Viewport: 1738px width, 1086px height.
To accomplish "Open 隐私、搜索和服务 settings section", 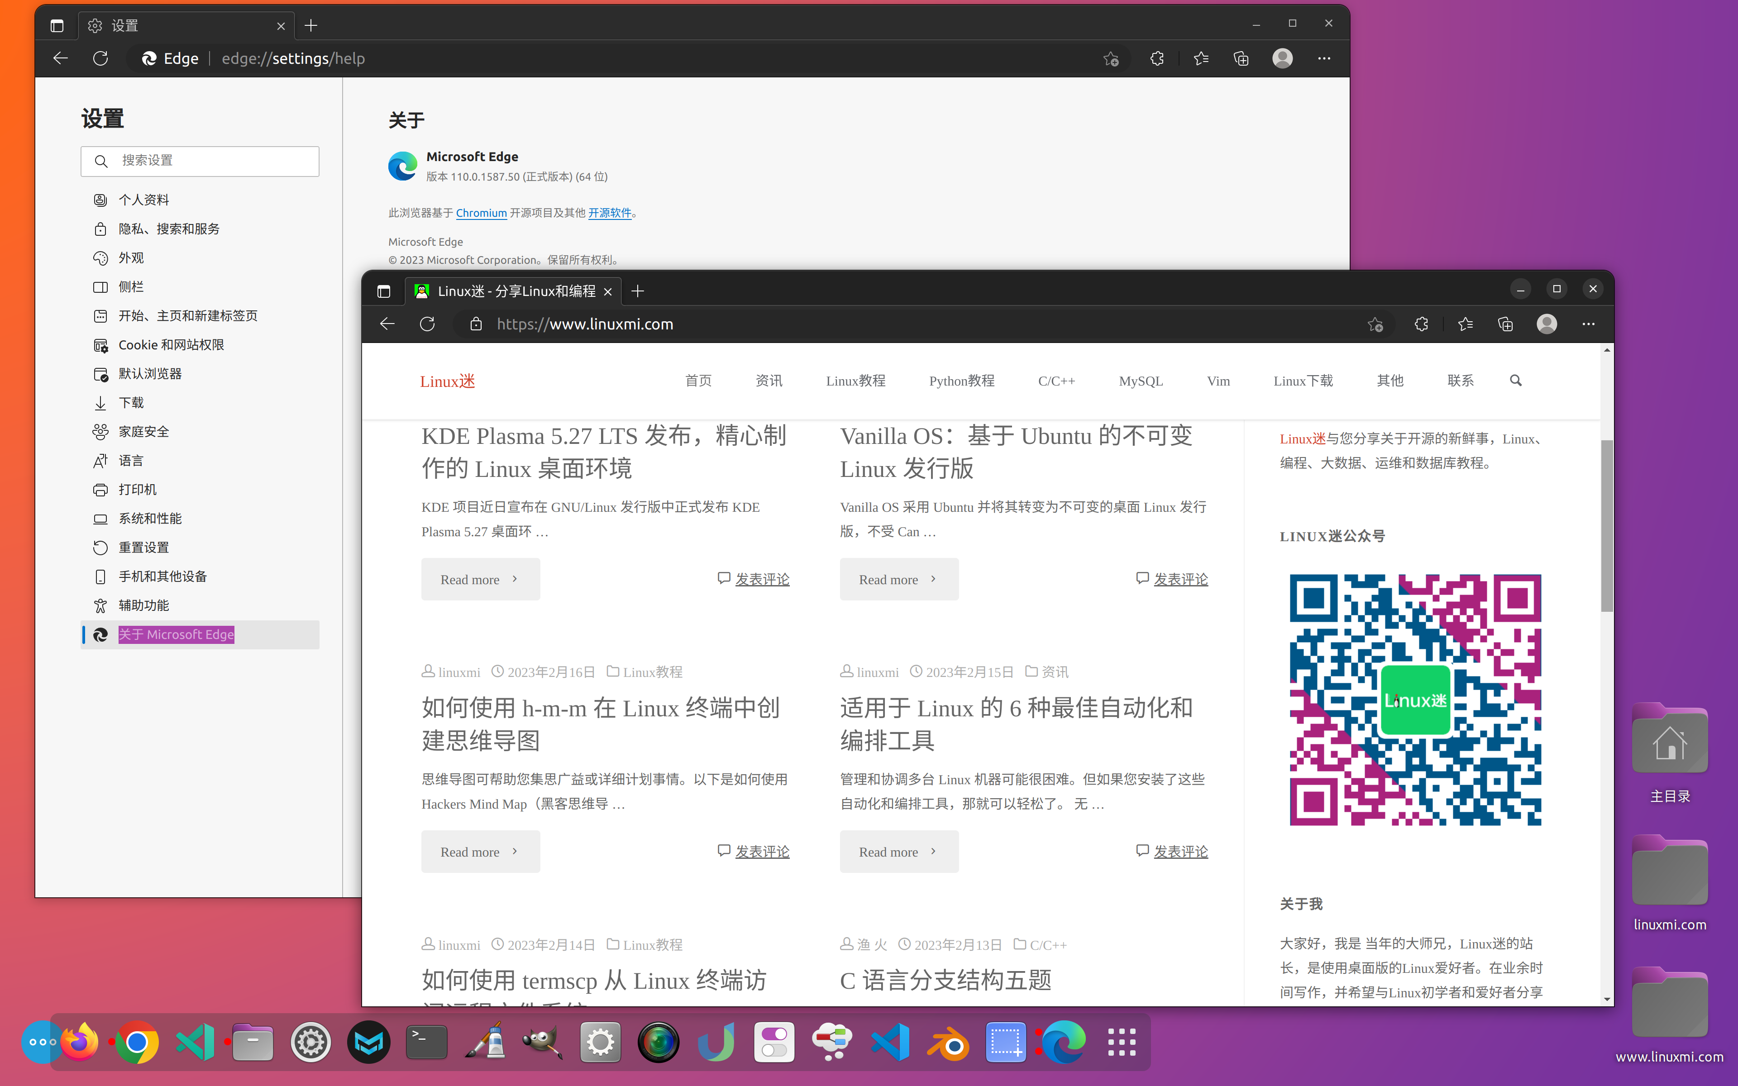I will click(200, 229).
